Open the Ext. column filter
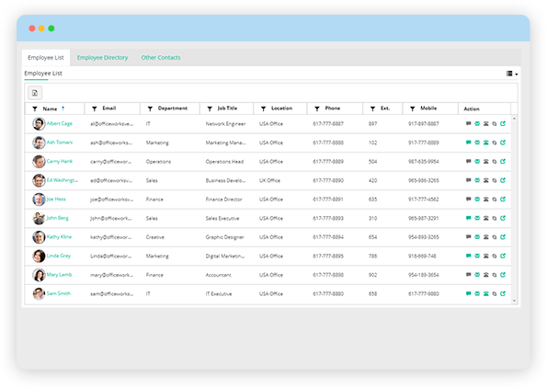 click(372, 108)
